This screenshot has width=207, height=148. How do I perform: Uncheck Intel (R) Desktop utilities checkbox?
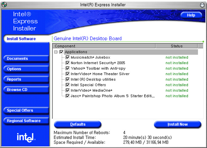tap(67, 79)
